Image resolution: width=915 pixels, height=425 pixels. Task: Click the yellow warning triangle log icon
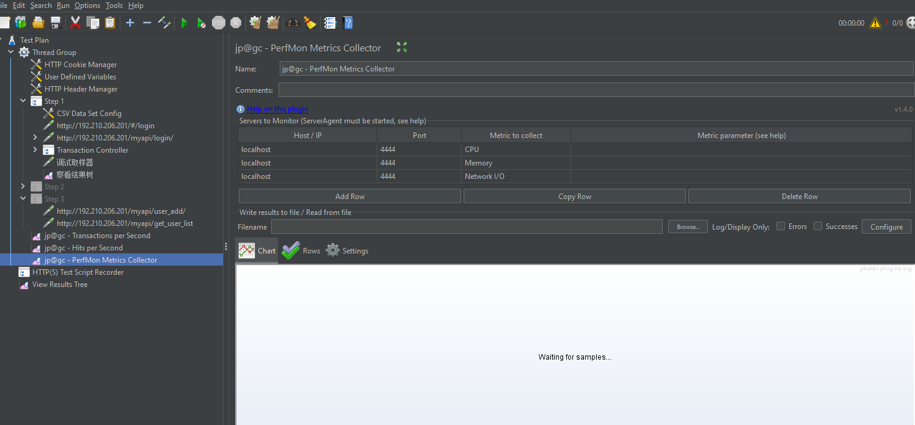875,23
